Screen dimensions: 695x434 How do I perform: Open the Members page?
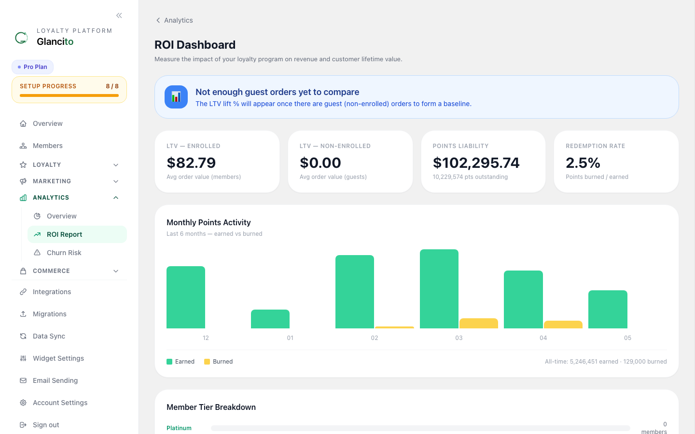click(69, 146)
